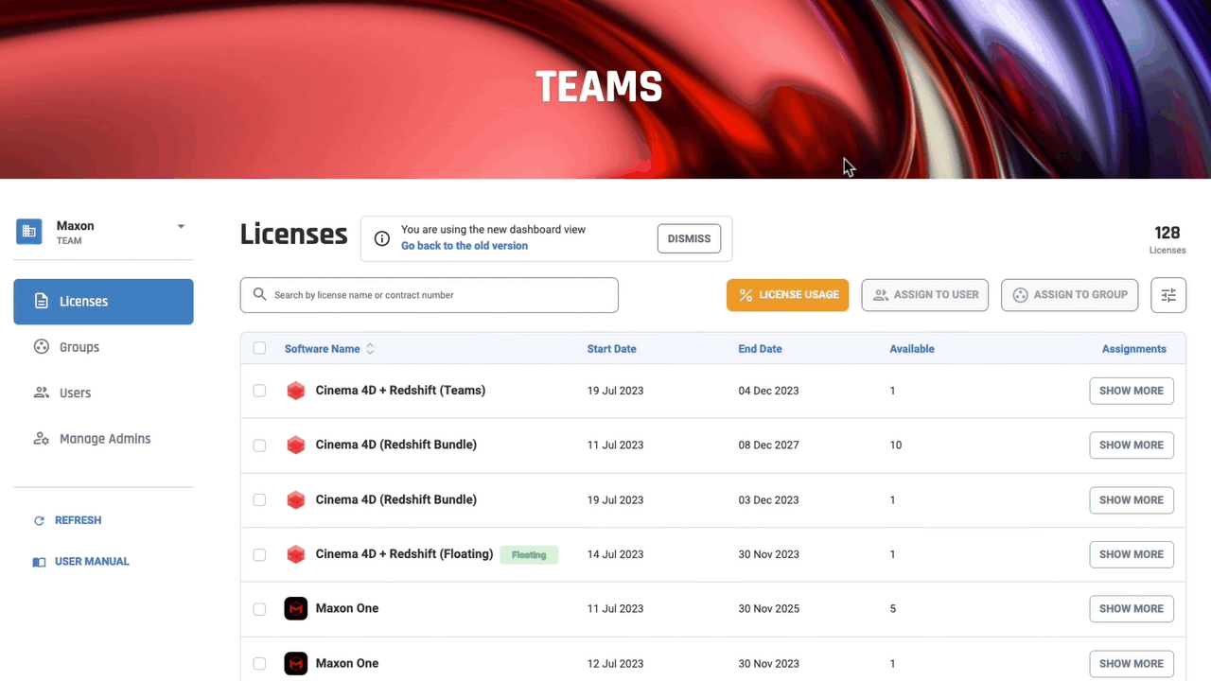The width and height of the screenshot is (1211, 681).
Task: Show more for Cinema 4D + Redshift (Teams)
Action: tap(1132, 391)
